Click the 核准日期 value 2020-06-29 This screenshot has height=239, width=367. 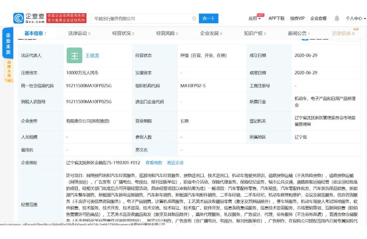click(x=306, y=73)
